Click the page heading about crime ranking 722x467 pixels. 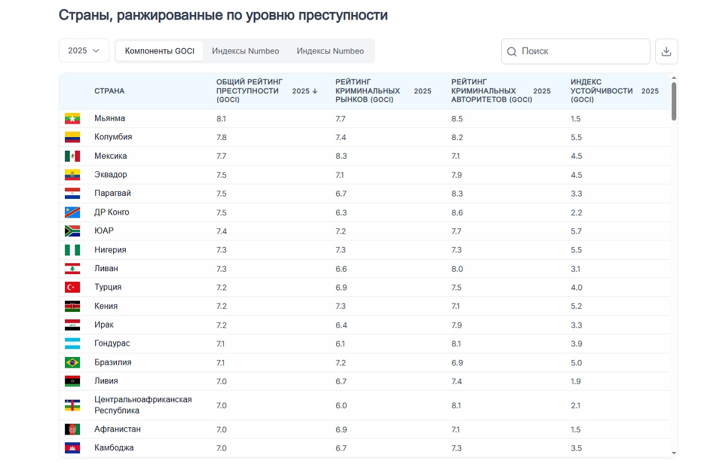223,16
